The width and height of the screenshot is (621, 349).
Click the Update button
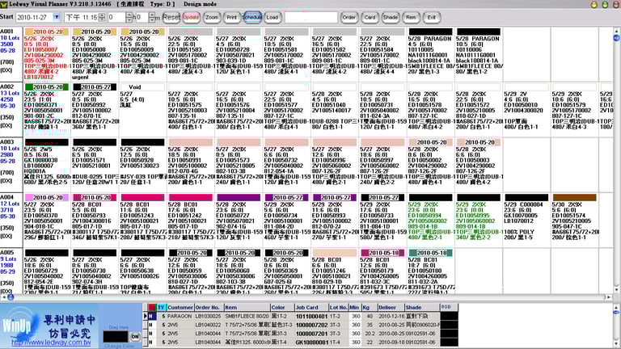click(x=191, y=18)
